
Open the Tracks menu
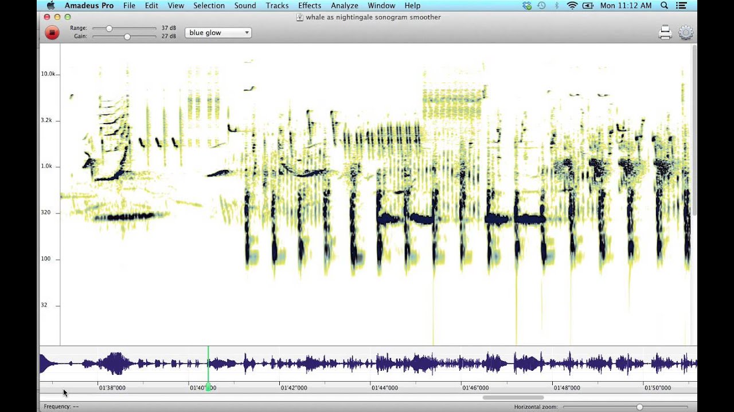tap(277, 6)
